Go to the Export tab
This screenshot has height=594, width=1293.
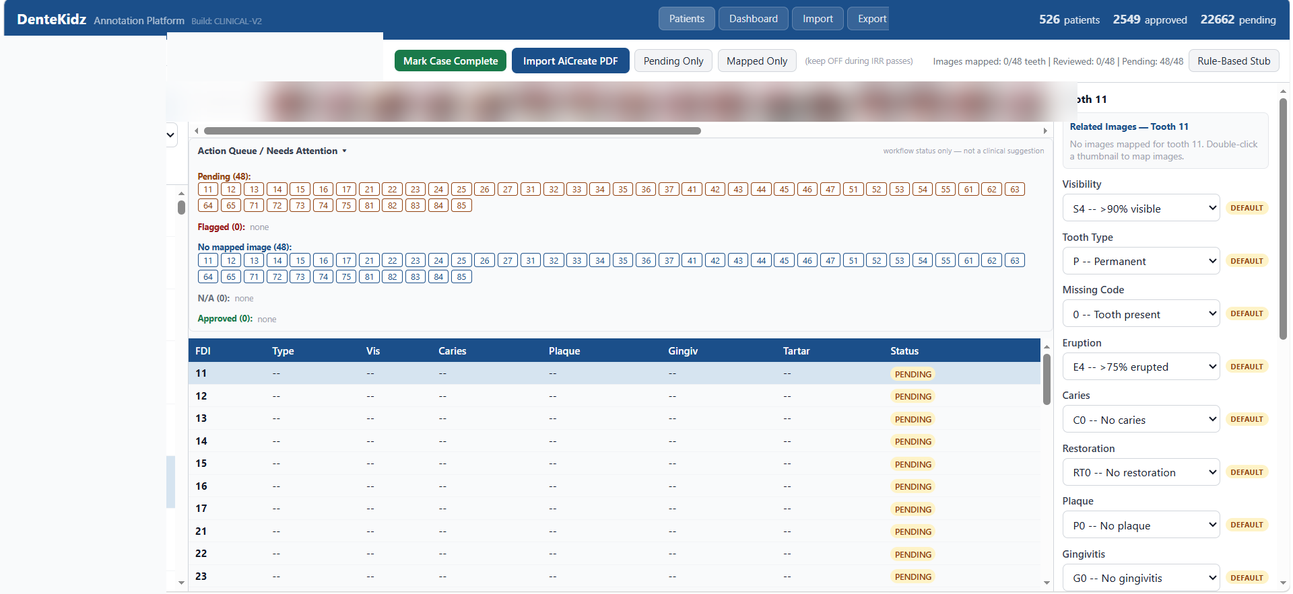click(x=868, y=19)
